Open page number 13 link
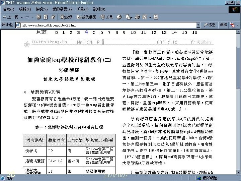Image resolution: width=241 pixels, height=181 pixels. click(x=164, y=33)
